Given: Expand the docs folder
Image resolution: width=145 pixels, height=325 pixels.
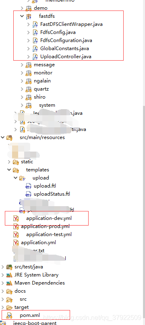Looking at the screenshot, I should (x=3, y=291).
